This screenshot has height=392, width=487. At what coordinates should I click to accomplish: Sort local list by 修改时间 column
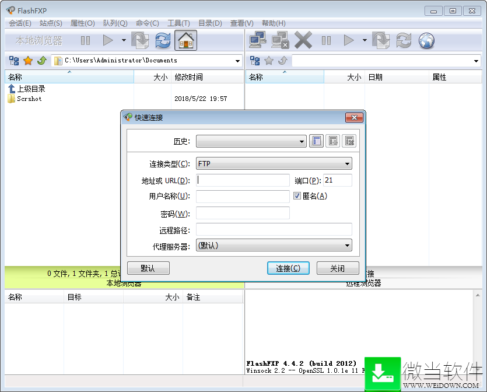point(208,77)
